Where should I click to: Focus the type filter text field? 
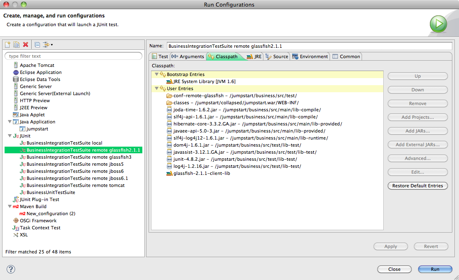coord(74,56)
